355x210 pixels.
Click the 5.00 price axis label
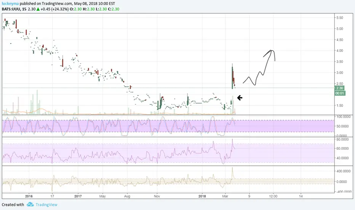340,29
